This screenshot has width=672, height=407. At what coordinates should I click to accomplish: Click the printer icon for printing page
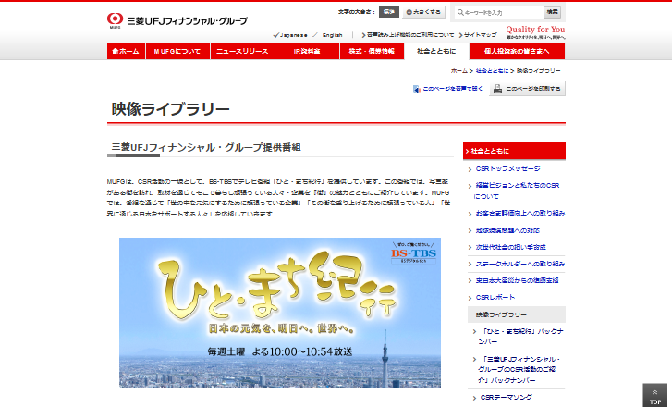point(497,89)
